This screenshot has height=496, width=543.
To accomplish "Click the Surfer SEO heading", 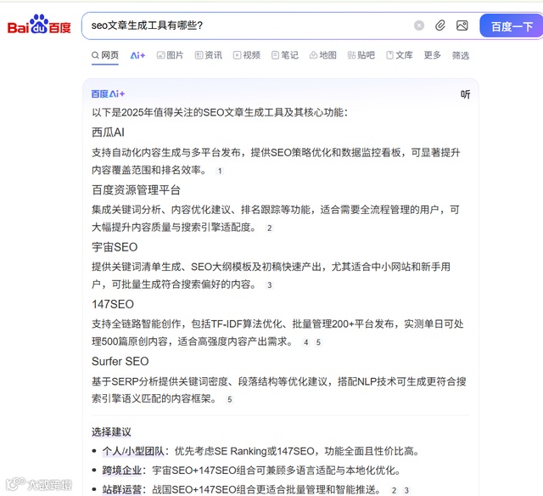I will (120, 362).
